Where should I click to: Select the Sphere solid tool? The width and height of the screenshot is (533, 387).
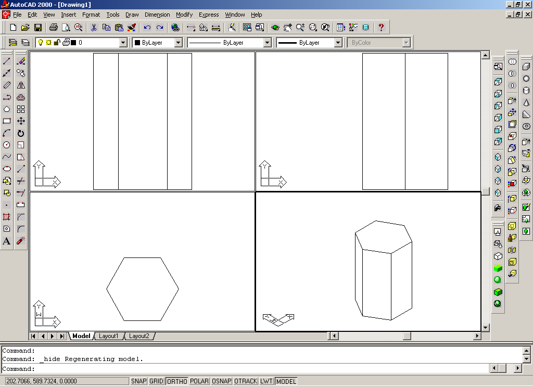coord(526,79)
